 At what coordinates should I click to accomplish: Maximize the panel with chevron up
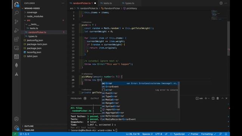(x=222, y=98)
